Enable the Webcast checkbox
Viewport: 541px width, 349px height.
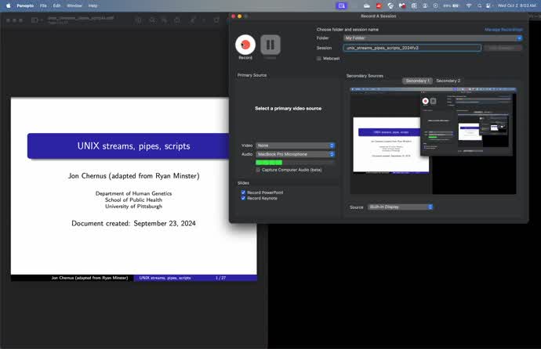(x=320, y=58)
